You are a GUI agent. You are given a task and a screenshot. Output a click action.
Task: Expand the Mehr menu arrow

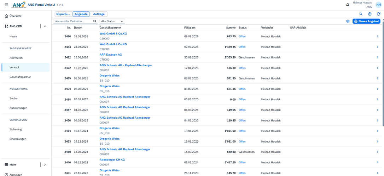[x=45, y=164]
